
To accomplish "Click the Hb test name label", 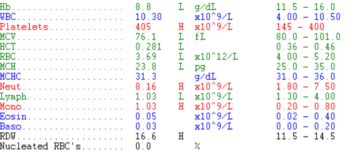I will [x=5, y=7].
